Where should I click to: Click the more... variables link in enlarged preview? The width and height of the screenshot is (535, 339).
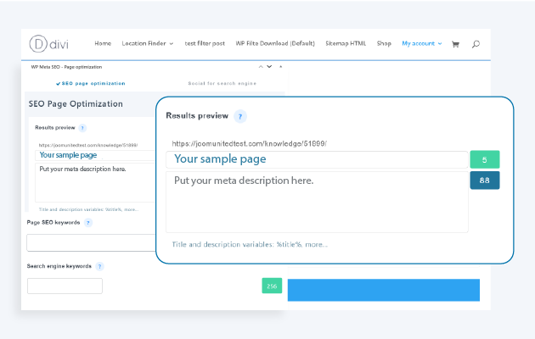tap(314, 244)
